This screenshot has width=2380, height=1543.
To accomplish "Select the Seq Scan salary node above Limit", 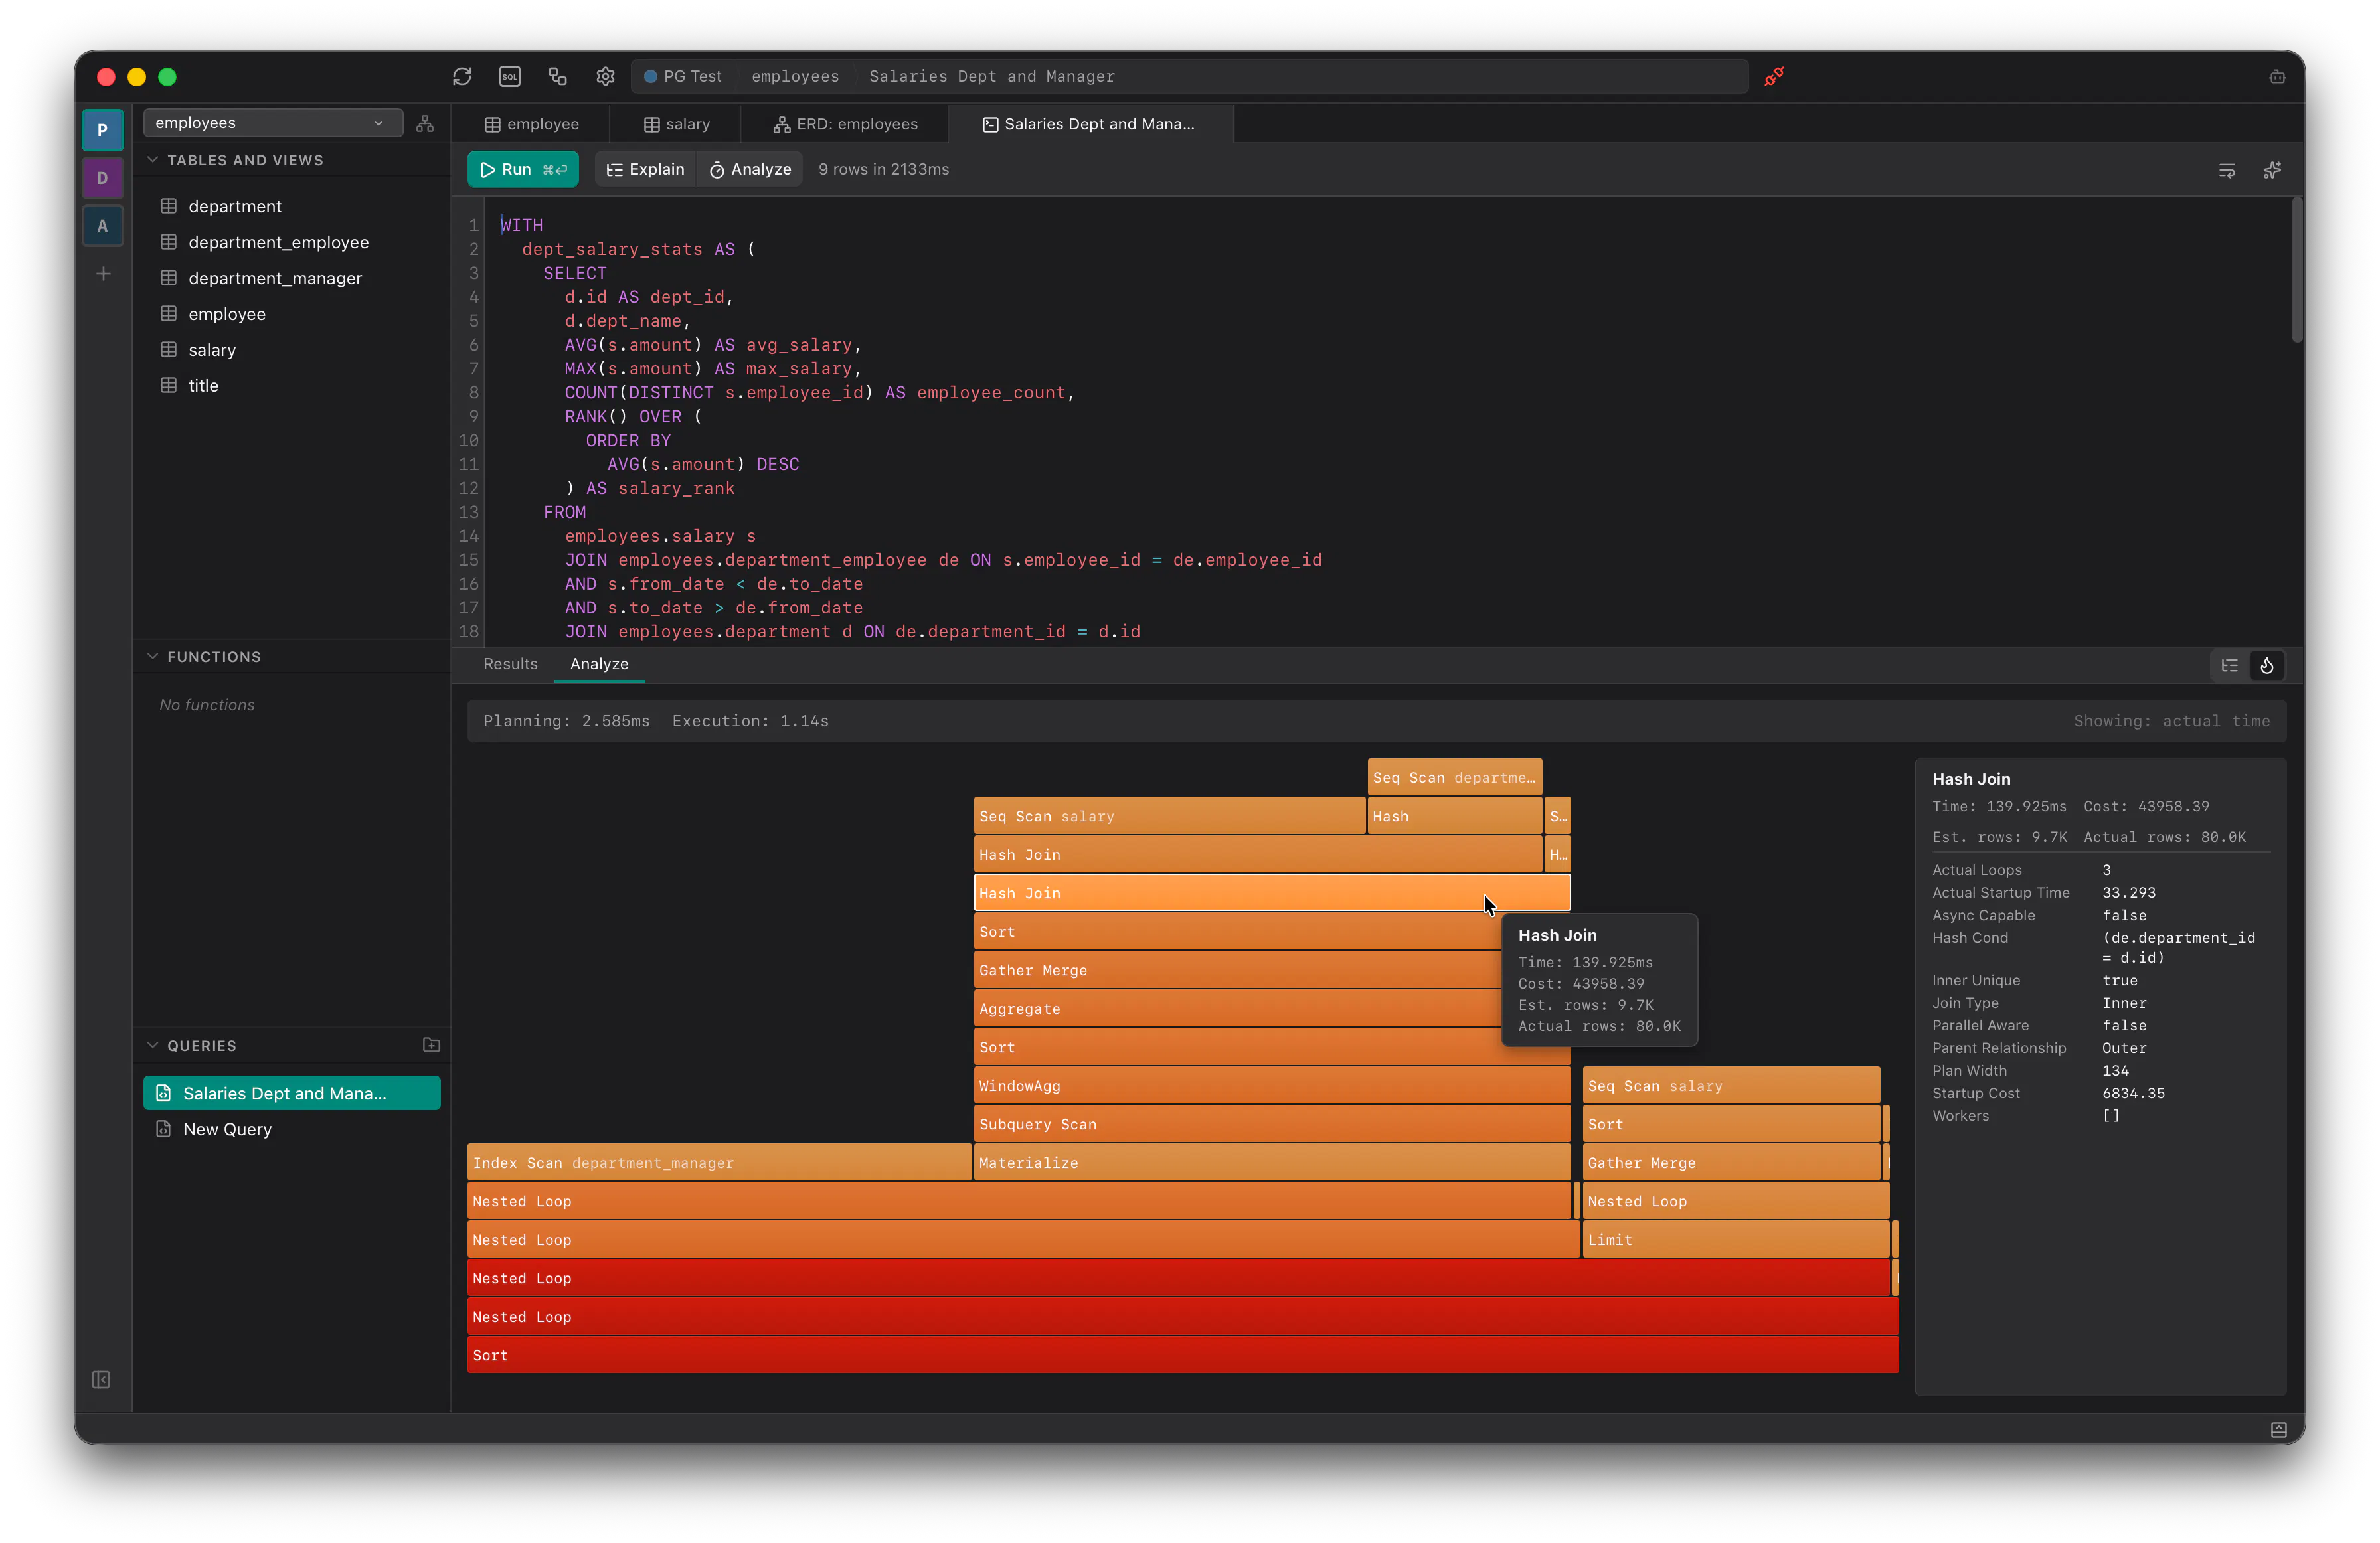I will (1731, 1086).
